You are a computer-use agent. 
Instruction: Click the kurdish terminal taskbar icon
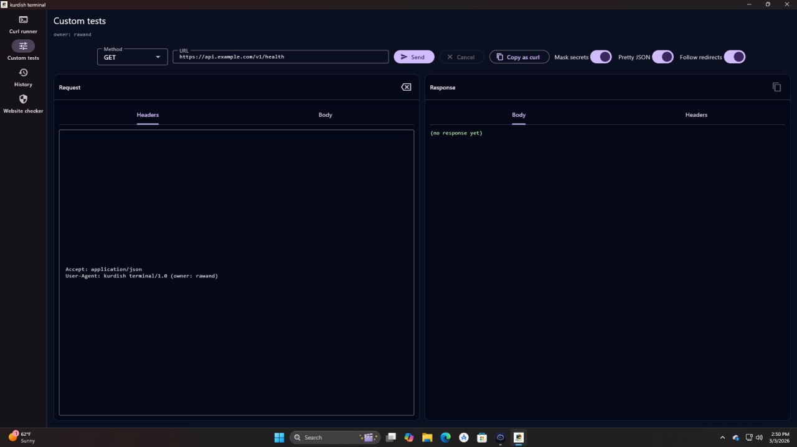pos(518,437)
